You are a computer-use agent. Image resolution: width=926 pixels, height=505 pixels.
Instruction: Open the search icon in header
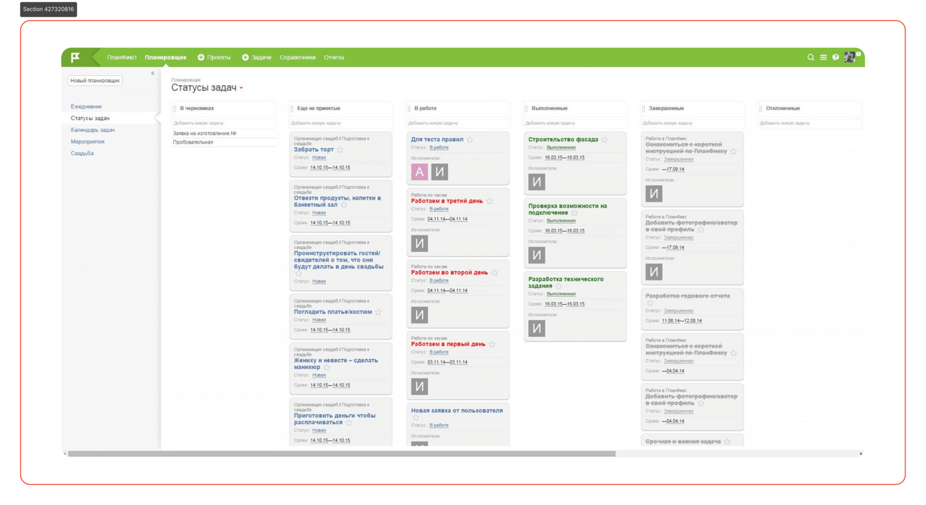(x=811, y=57)
